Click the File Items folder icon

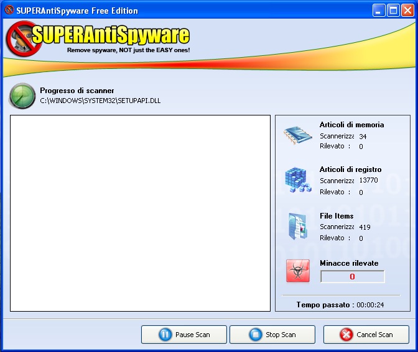pos(298,227)
